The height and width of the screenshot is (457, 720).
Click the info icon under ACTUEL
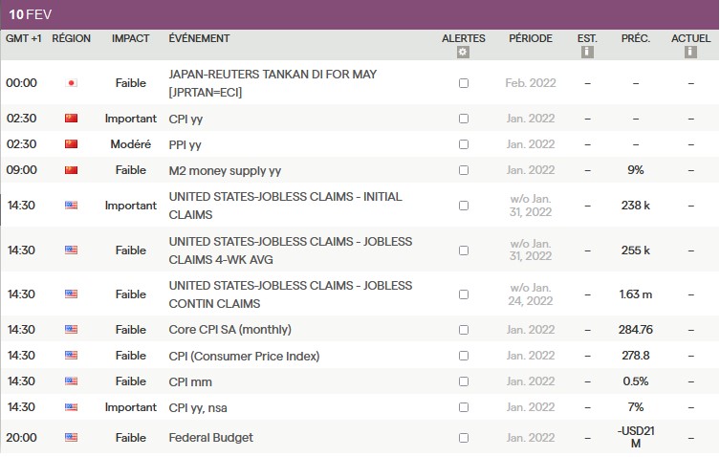[x=690, y=53]
